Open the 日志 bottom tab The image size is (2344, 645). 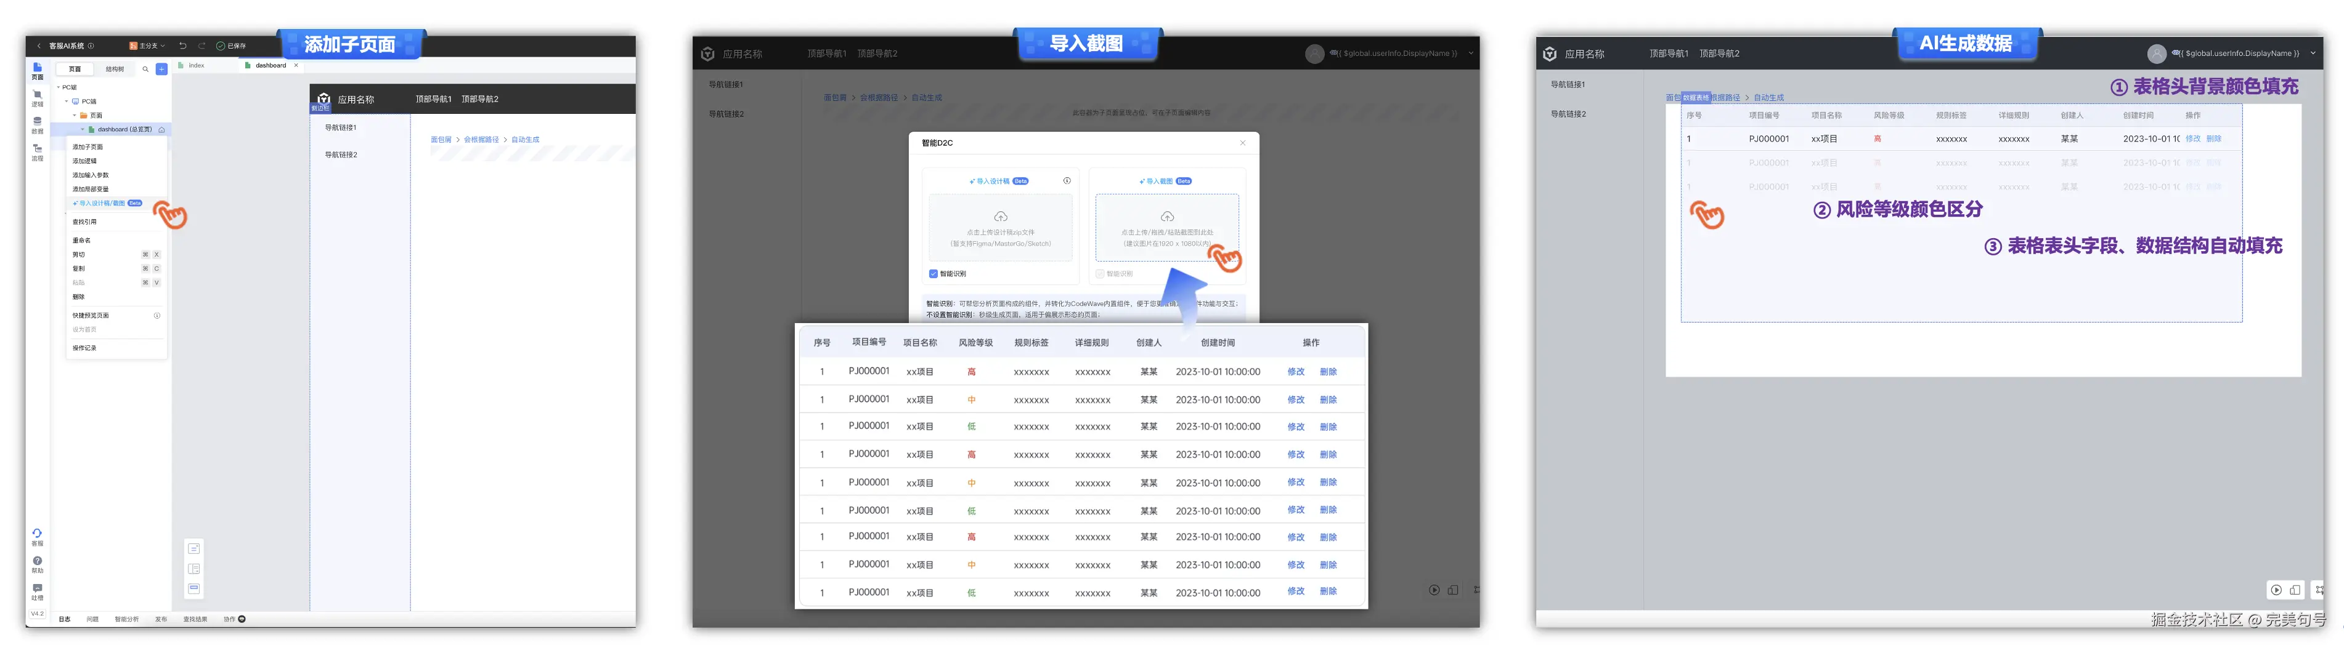[65, 620]
